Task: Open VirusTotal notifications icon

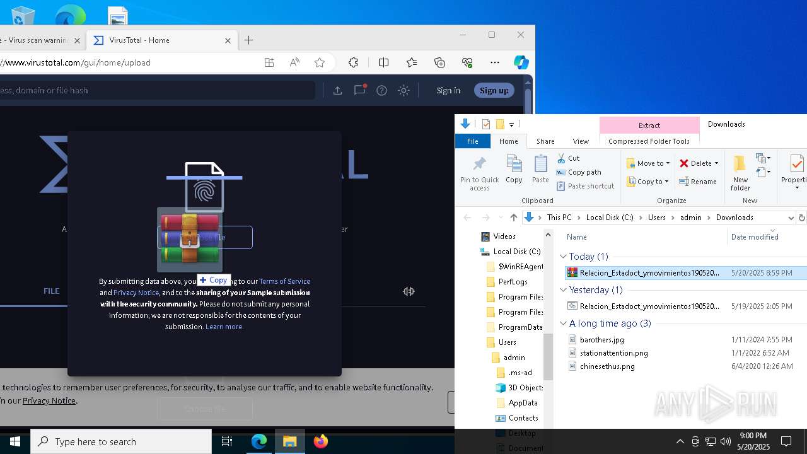Action: pyautogui.click(x=359, y=90)
